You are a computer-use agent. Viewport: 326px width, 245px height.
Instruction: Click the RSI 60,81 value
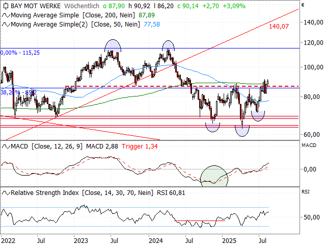tap(171, 193)
